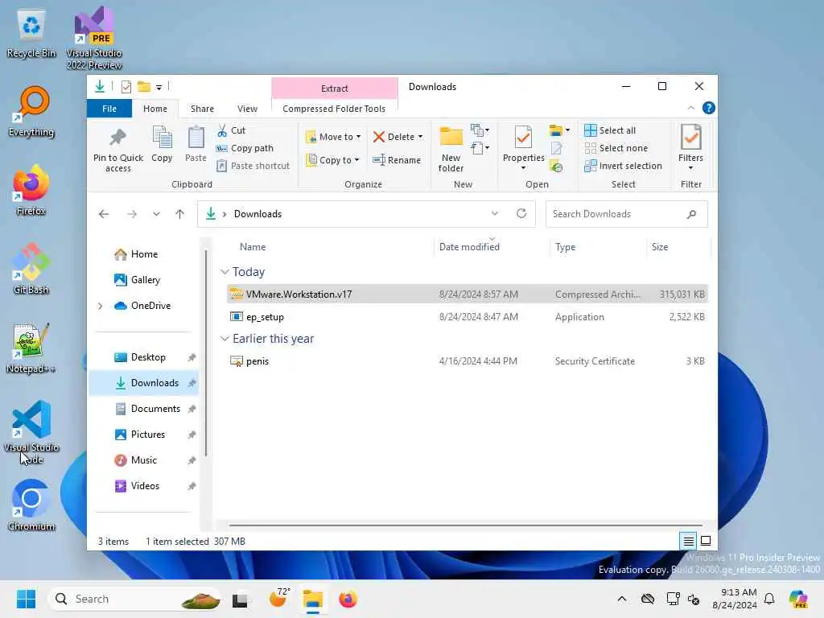Sort by the Date modified column
This screenshot has width=824, height=618.
coord(469,247)
